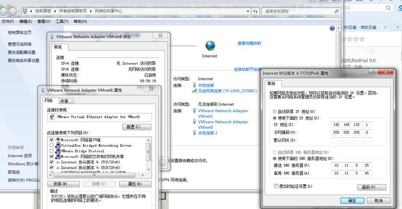Open 更改高级共享设置 in the sidebar
This screenshot has width=402, height=209.
point(24,61)
